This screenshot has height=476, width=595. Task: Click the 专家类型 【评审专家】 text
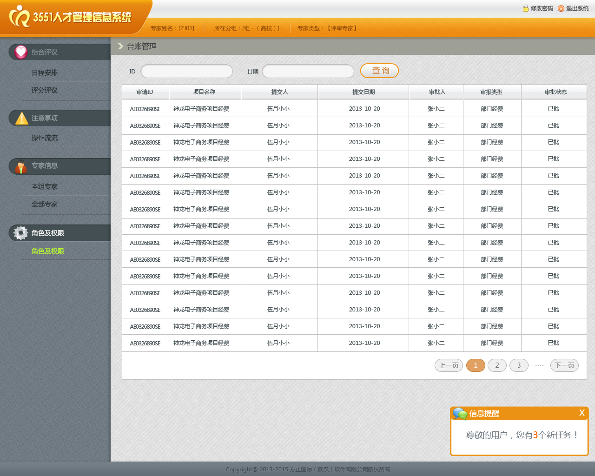pyautogui.click(x=328, y=28)
